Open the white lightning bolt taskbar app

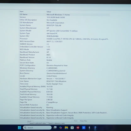point(89,128)
